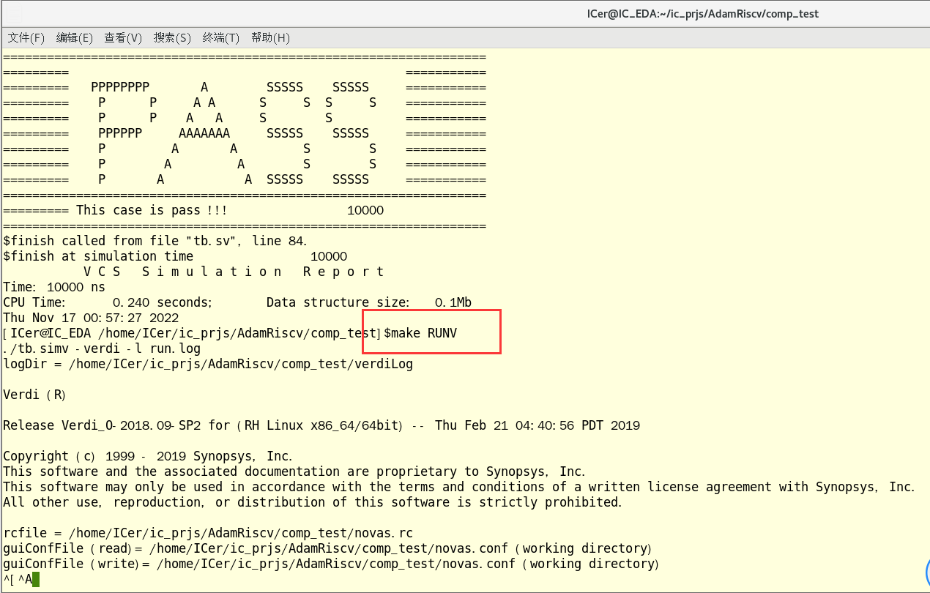Click the 'Time: 10000 ns' line
Screen dimensions: 930x593
pos(54,287)
